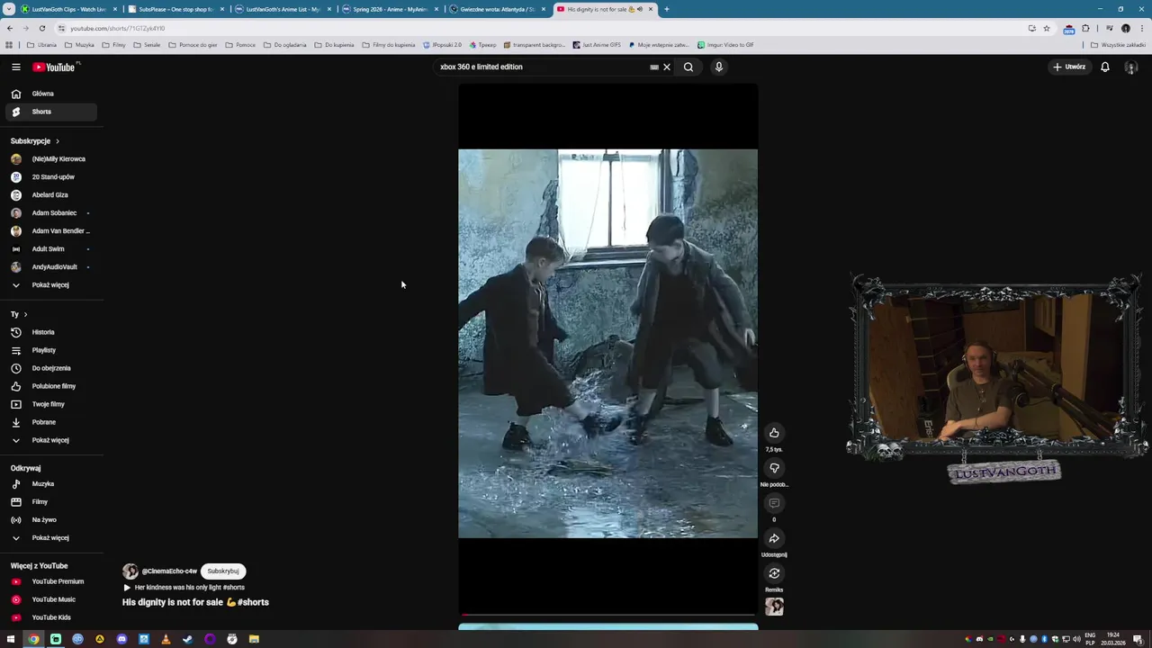Open the Short's sound thumbnail
This screenshot has width=1152, height=648.
774,607
